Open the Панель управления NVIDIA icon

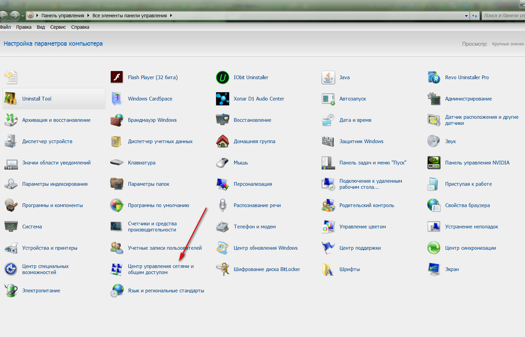tap(434, 163)
